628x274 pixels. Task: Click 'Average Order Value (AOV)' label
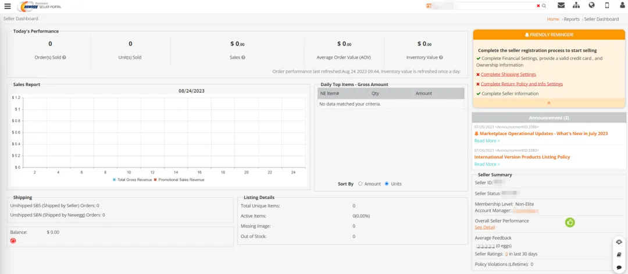coord(344,57)
